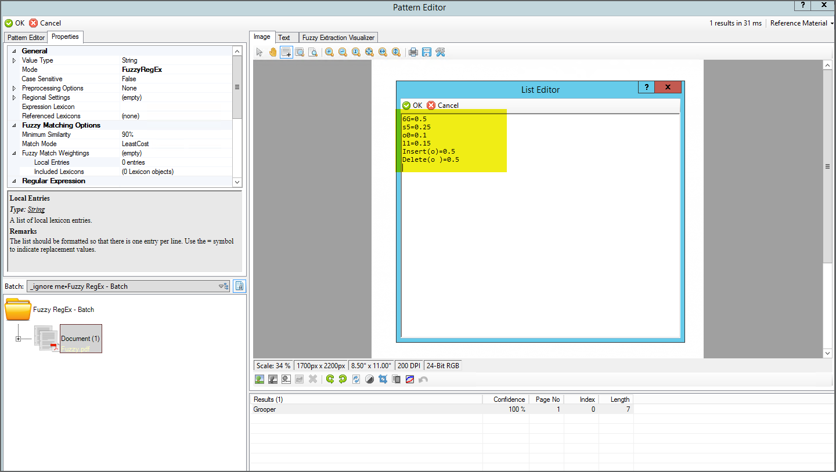Click the save image floppy icon
Viewport: 836px width, 472px height.
427,52
